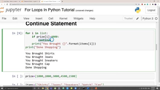Viewport: 160px width, 90px height.
Task: Click the kernel idle circle indicator
Action: [156, 18]
